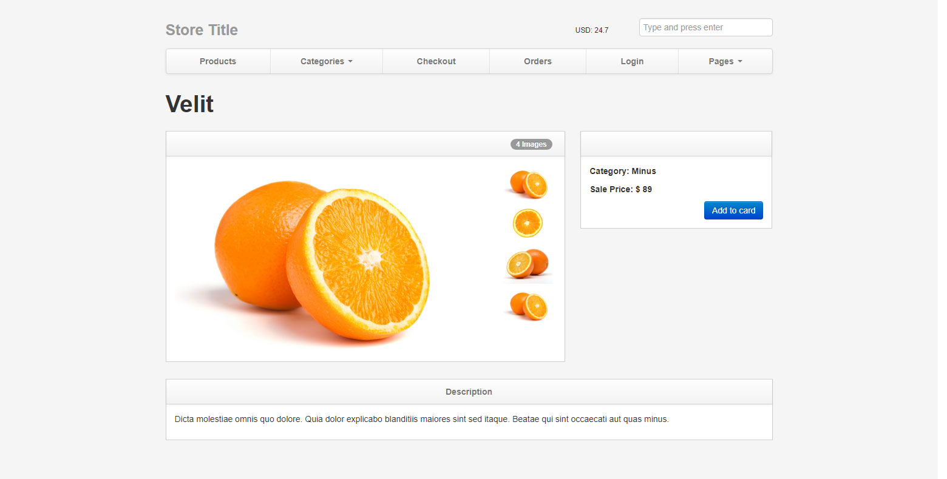Select the third orange thumbnail
Screen dimensions: 947x479
point(528,264)
